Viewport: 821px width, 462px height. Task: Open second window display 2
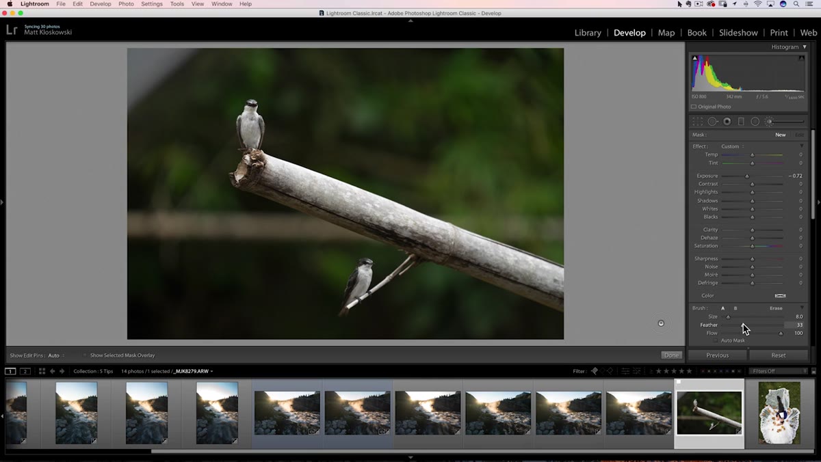25,371
